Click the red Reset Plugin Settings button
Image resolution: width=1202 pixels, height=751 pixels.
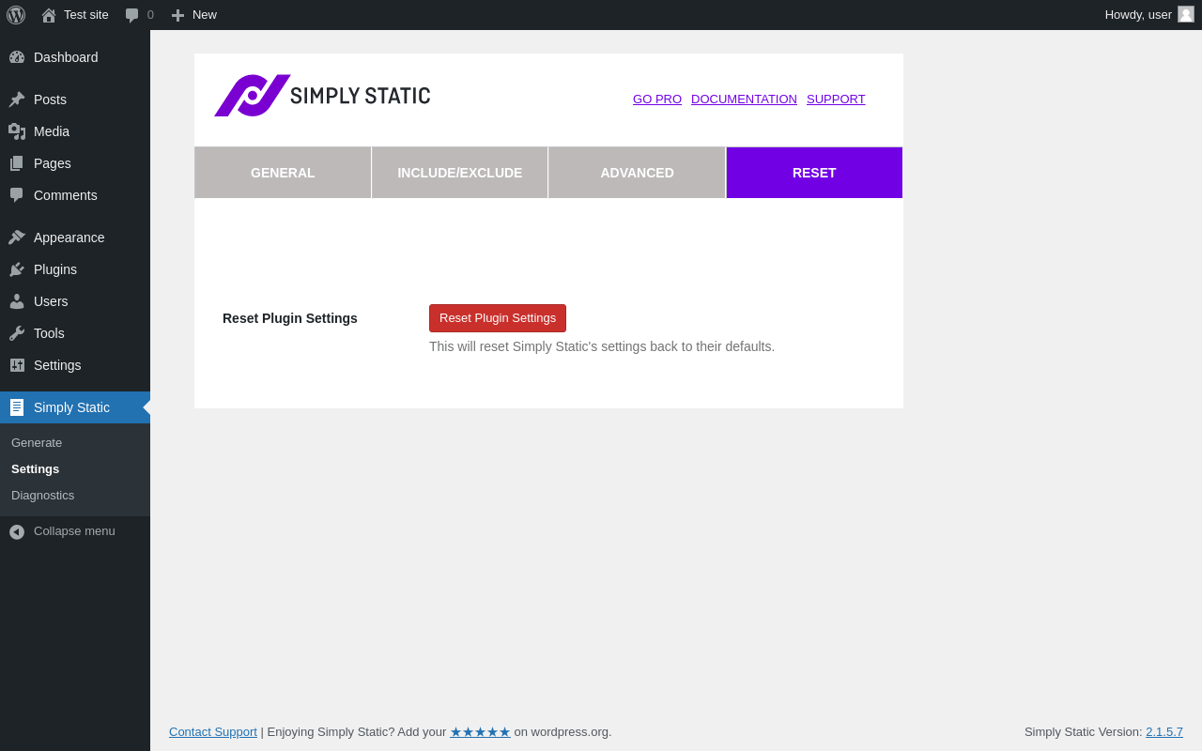[498, 318]
